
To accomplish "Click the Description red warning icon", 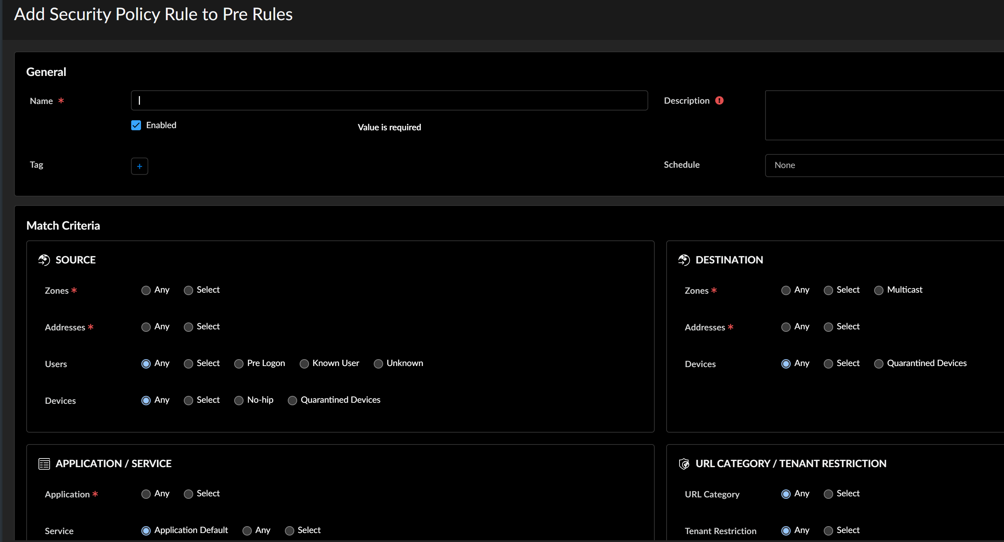I will [x=719, y=101].
